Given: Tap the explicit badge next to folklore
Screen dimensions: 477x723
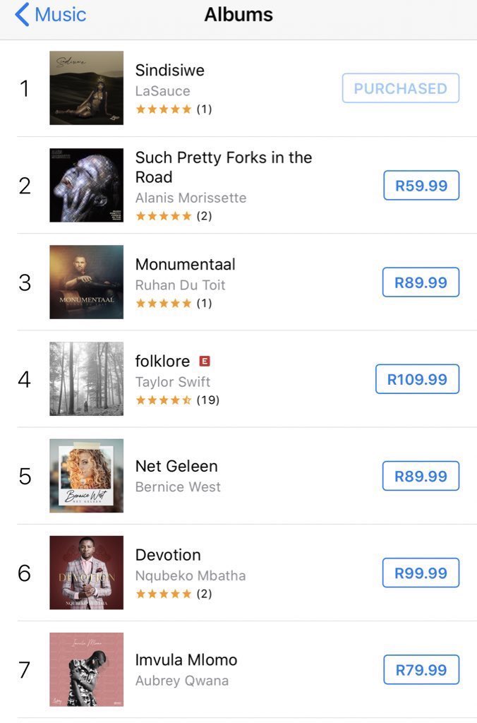Looking at the screenshot, I should (205, 361).
